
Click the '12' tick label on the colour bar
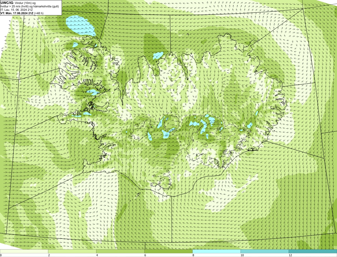(x=290, y=255)
